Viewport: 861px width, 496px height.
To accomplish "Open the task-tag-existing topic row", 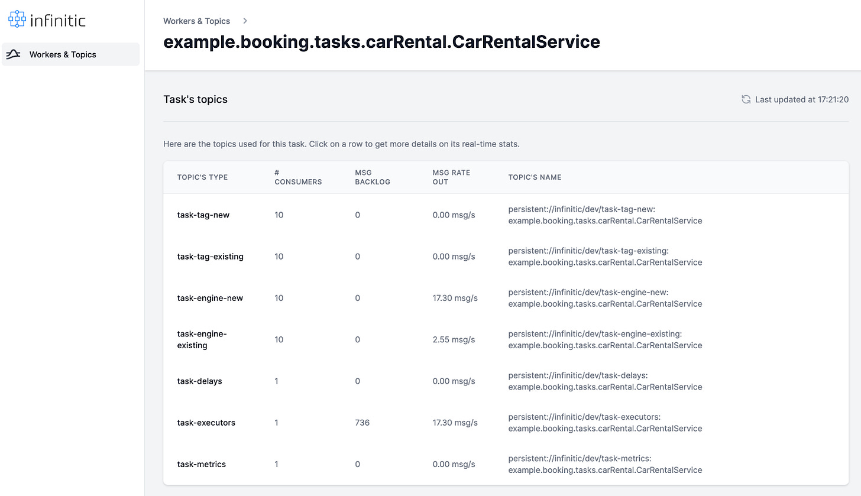I will pyautogui.click(x=210, y=257).
